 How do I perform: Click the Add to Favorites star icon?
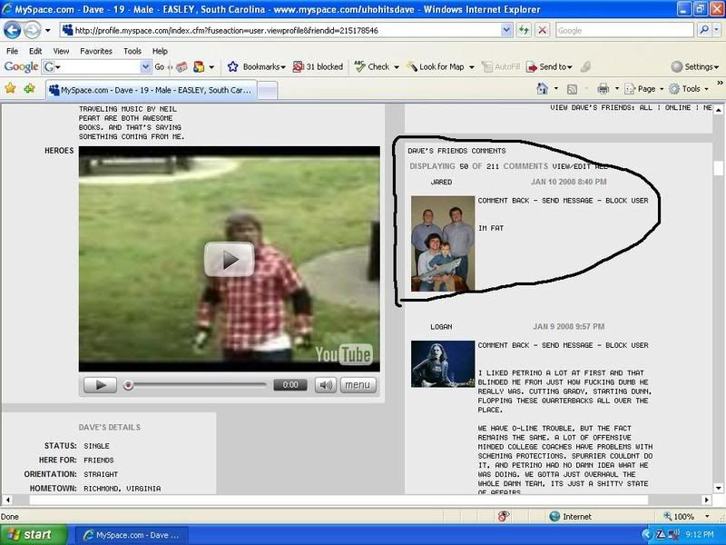point(29,88)
